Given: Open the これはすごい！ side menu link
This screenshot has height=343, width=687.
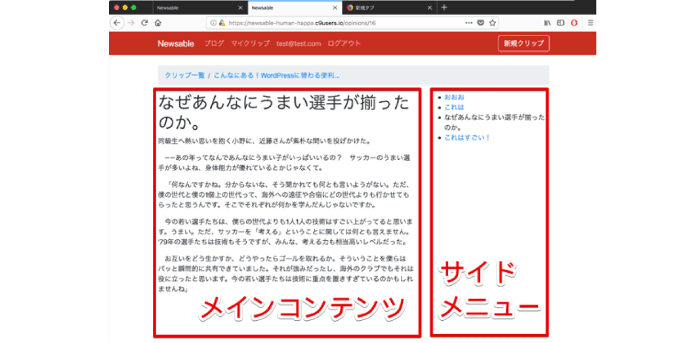Looking at the screenshot, I should [468, 138].
